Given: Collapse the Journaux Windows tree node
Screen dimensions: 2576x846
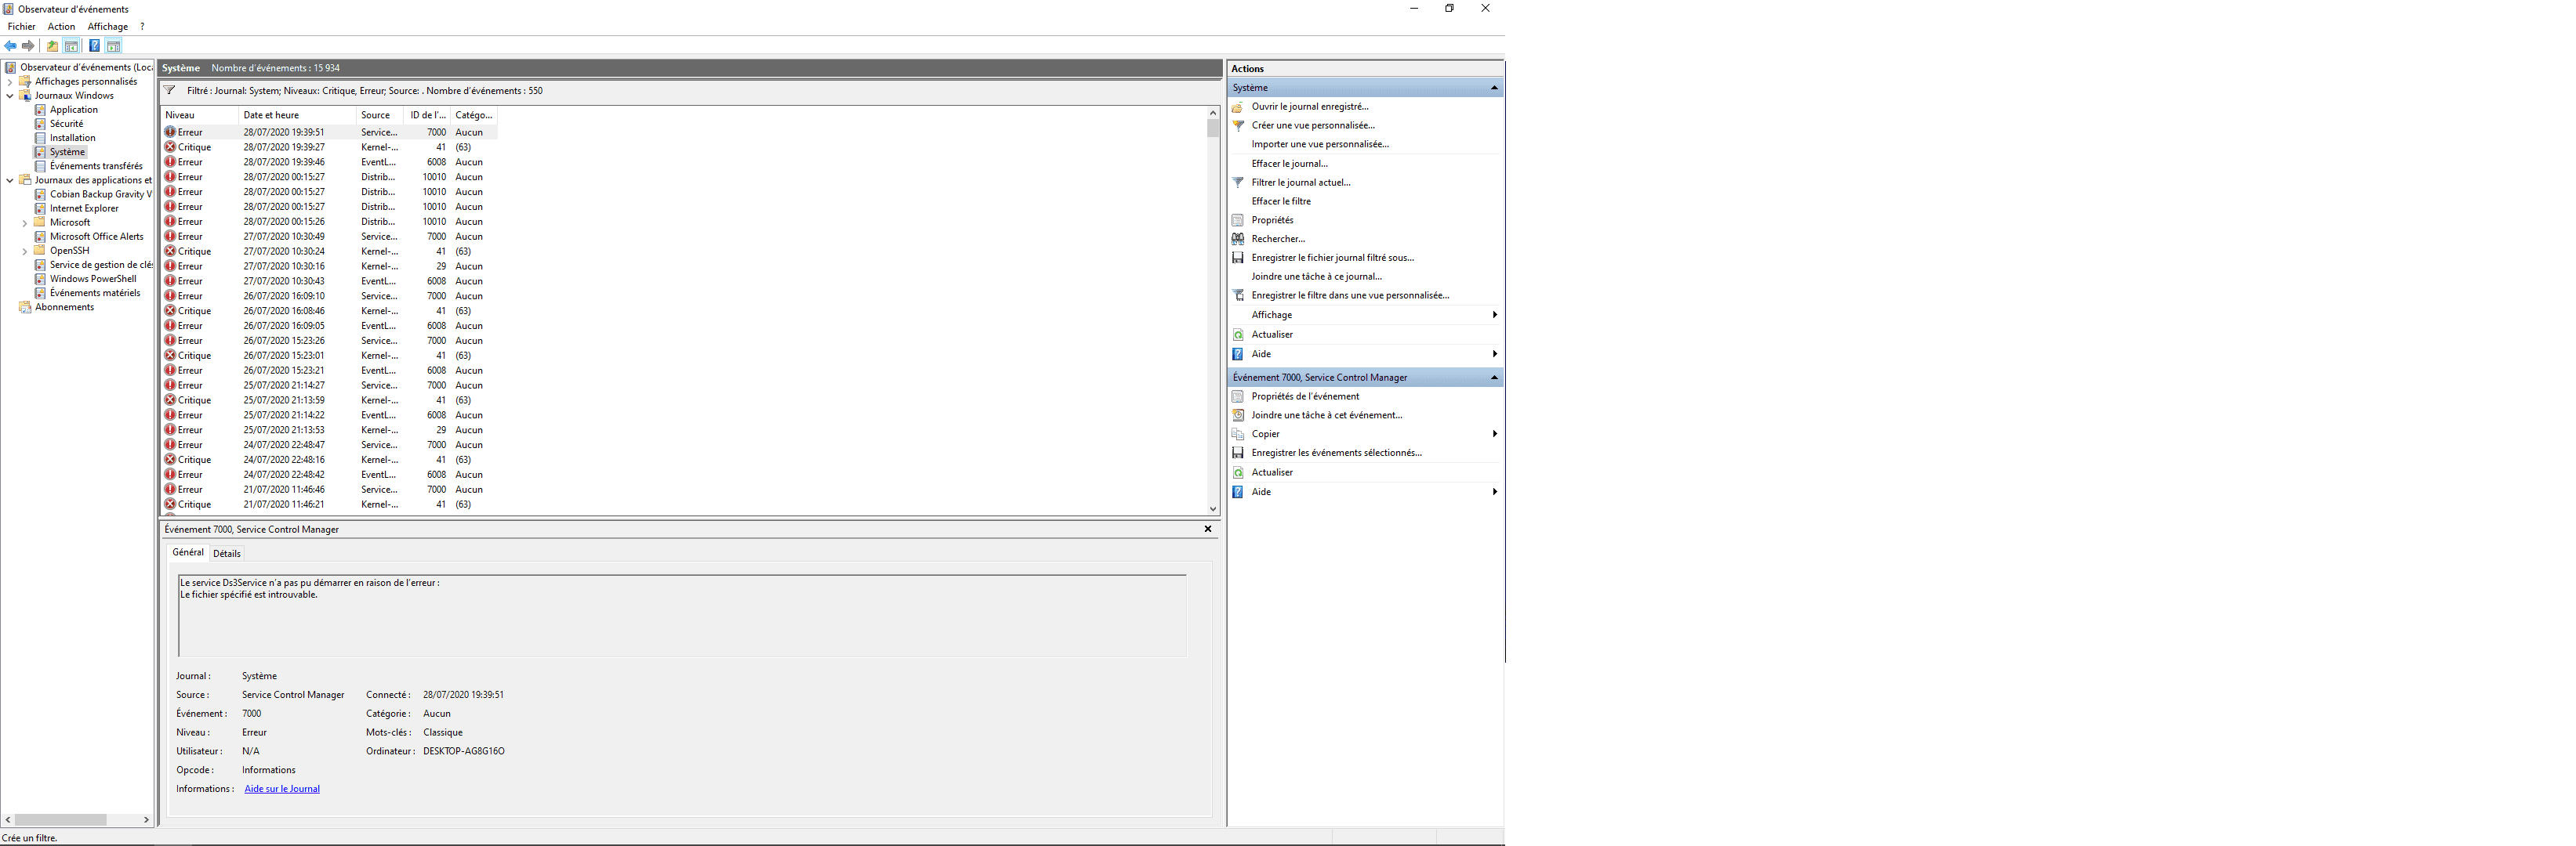Looking at the screenshot, I should (10, 96).
